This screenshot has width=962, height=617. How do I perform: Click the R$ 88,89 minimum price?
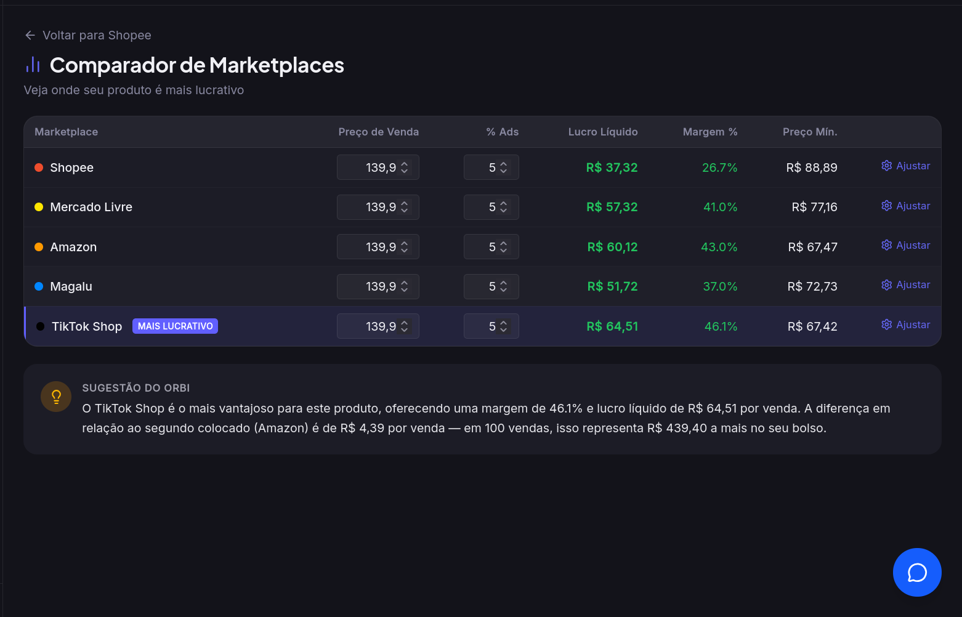pos(812,167)
